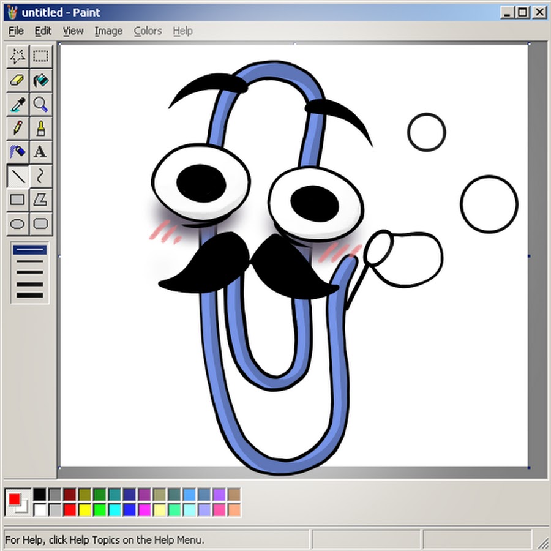
Task: Activate the Text tool
Action: pyautogui.click(x=41, y=151)
